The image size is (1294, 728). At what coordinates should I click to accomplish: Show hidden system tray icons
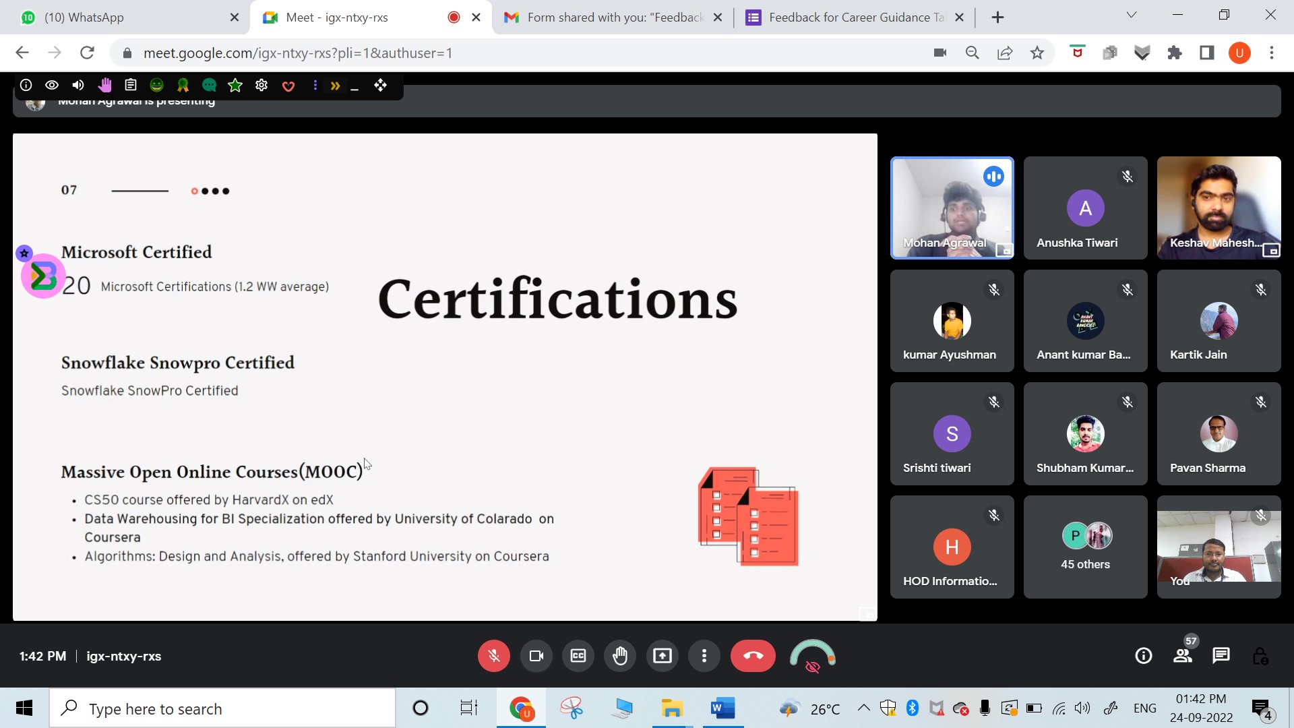tap(863, 708)
